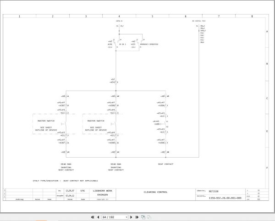
Task: Click drawing number 1358-932.28.00.001-000
Action: pos(225,198)
